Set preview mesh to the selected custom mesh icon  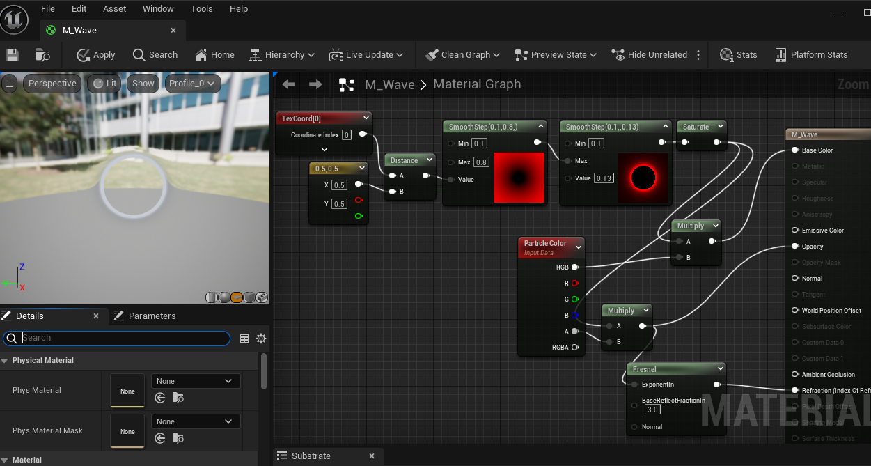262,297
